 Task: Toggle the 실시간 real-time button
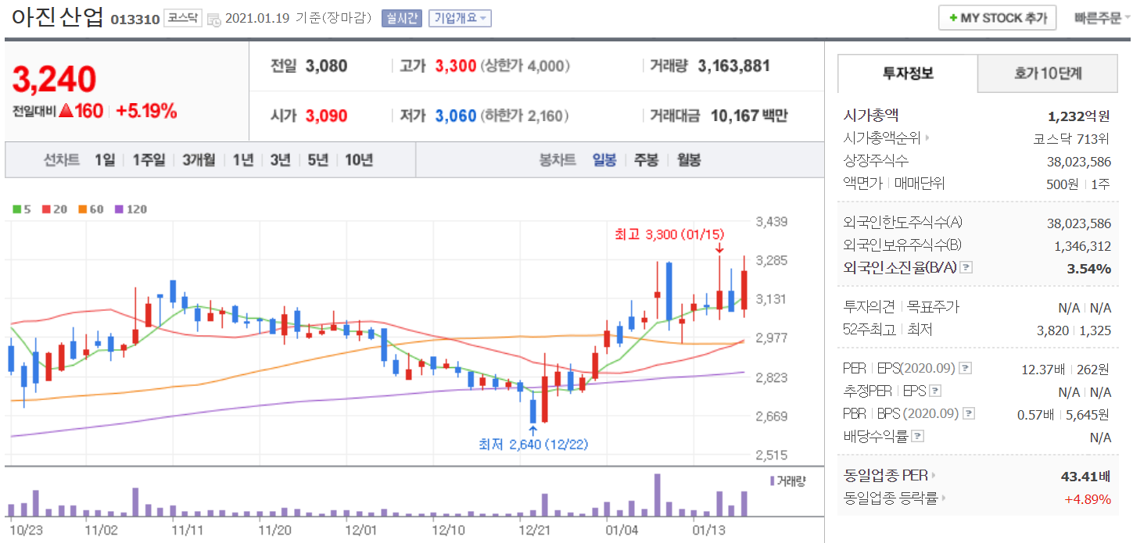click(x=401, y=18)
